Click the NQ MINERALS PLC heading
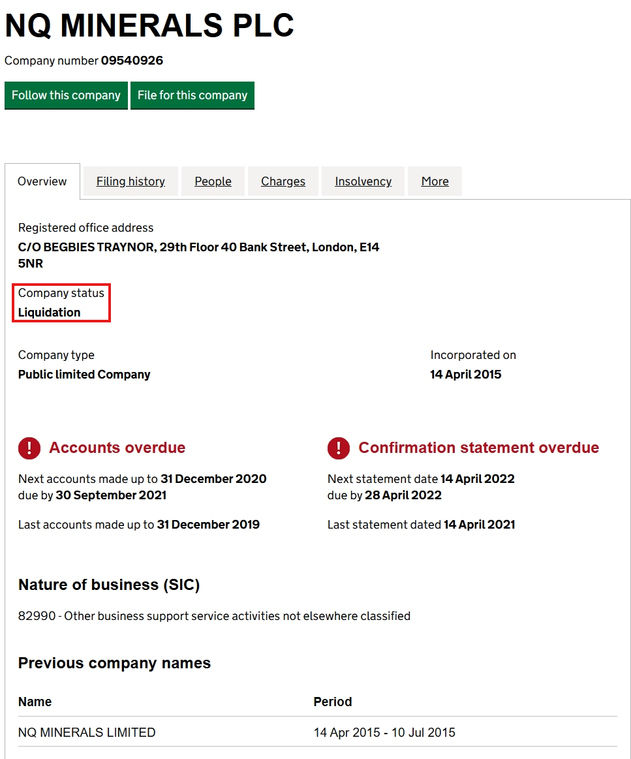Image resolution: width=631 pixels, height=759 pixels. point(149,25)
